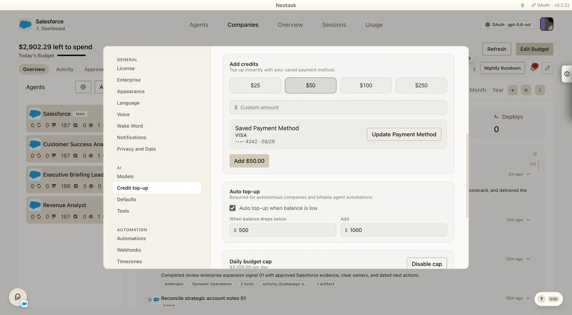Click the plus icon next to Year
The image size is (572, 315).
coord(513,90)
